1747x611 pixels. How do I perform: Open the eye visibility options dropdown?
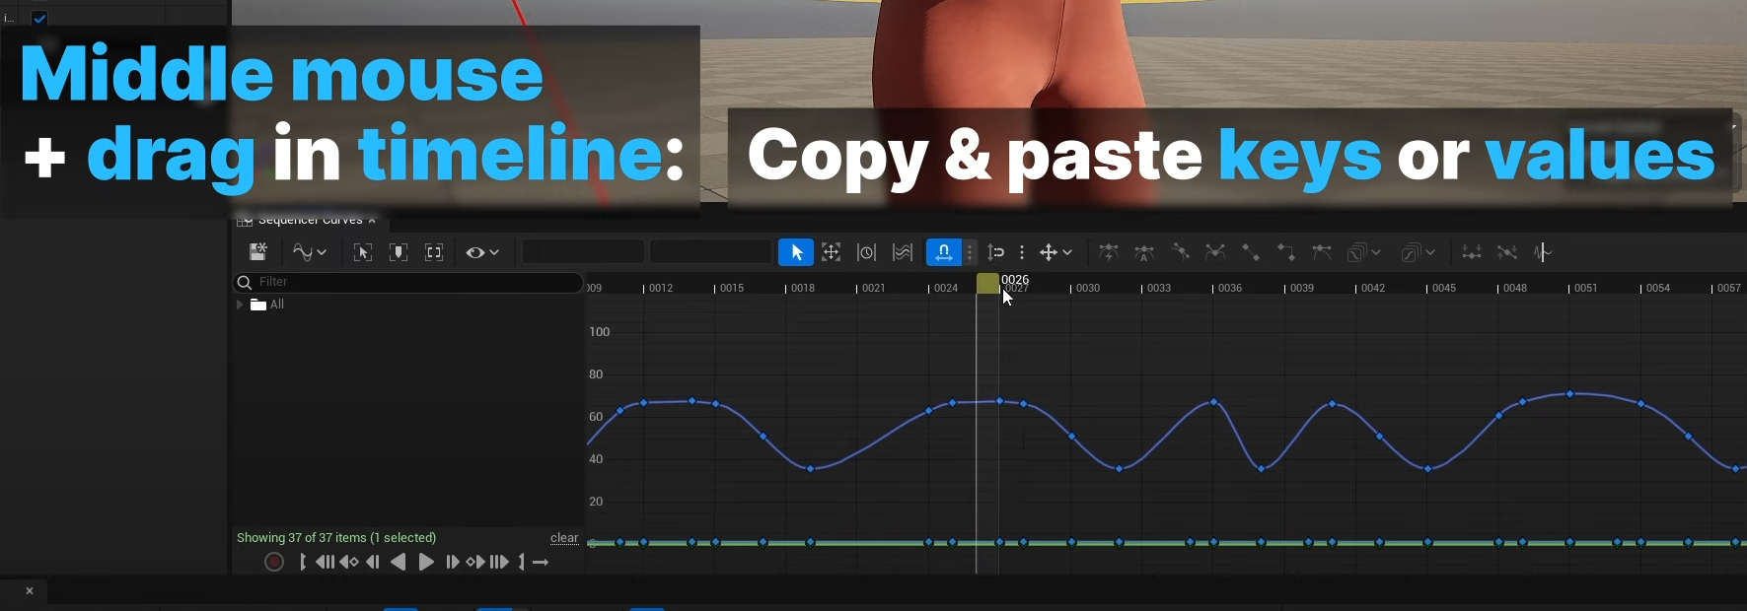pos(482,252)
